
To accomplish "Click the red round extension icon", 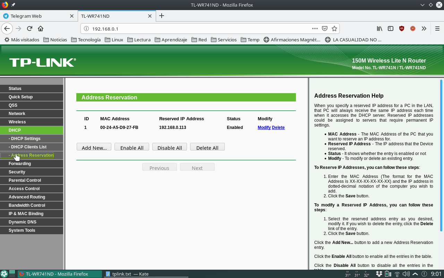I will pos(413,28).
